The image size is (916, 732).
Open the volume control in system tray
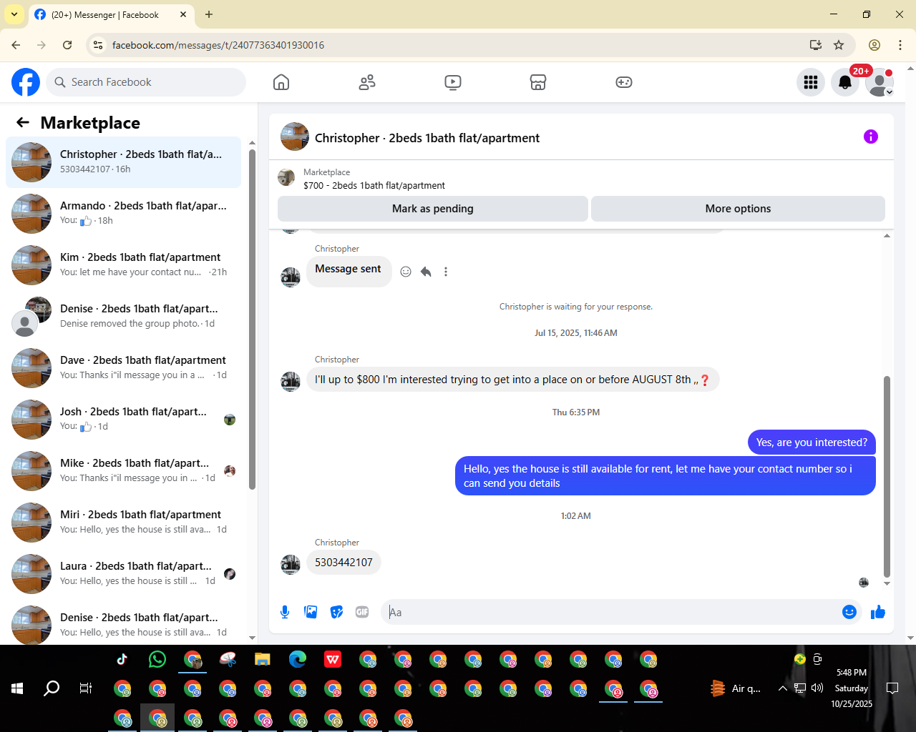[817, 688]
